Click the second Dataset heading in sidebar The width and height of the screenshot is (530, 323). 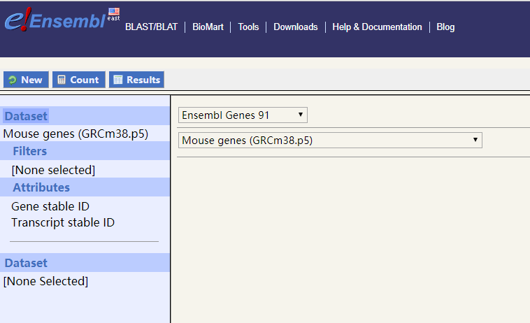coord(27,263)
